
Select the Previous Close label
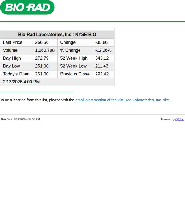(x=75, y=74)
